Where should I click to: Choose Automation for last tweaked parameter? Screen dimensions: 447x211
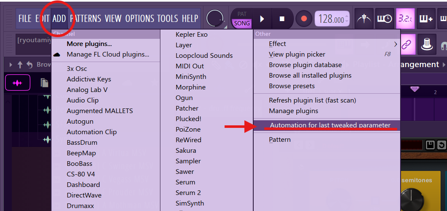pos(330,125)
